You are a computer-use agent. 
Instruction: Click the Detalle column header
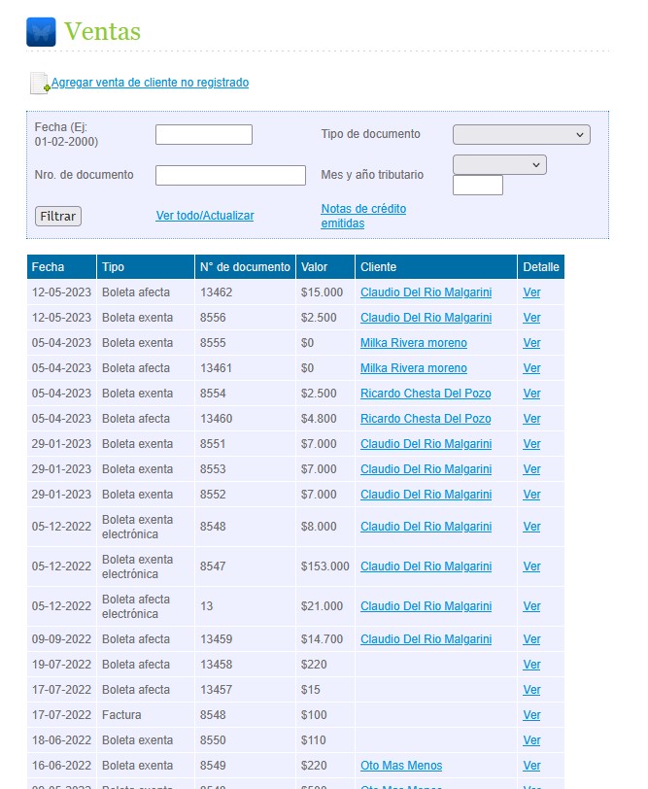coord(541,266)
